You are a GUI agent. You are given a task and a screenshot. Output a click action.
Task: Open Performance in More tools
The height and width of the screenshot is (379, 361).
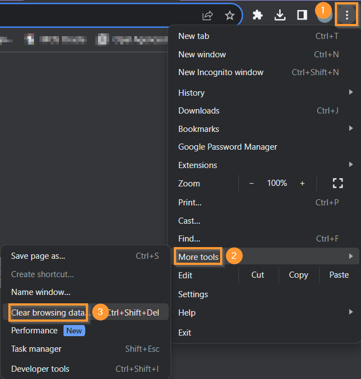click(85, 331)
